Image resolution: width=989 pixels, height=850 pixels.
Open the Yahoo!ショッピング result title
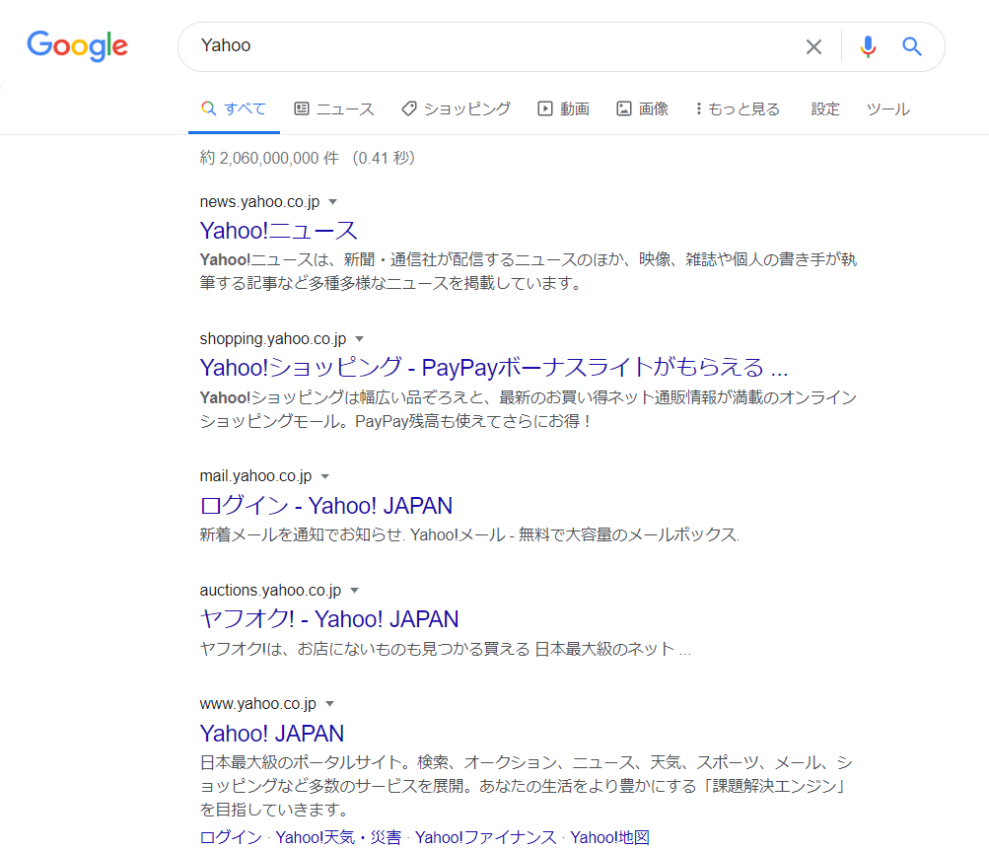(x=494, y=367)
